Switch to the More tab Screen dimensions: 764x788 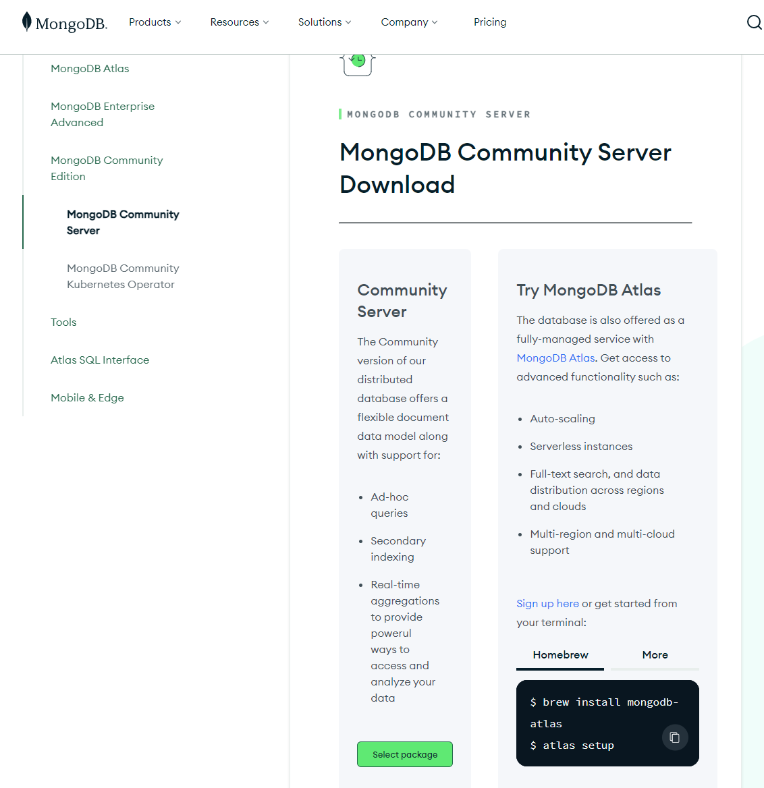655,655
